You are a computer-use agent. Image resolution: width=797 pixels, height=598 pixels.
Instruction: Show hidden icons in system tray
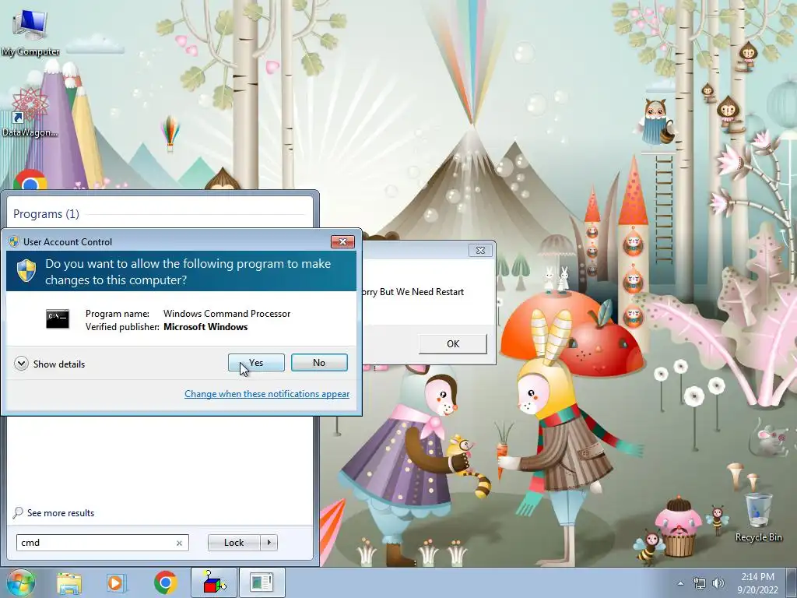coord(680,583)
